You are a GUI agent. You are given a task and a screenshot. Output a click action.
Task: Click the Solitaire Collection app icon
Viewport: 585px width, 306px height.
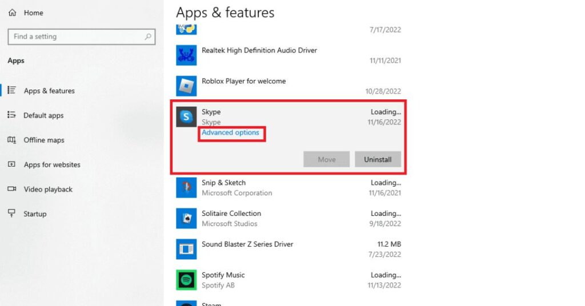186,218
